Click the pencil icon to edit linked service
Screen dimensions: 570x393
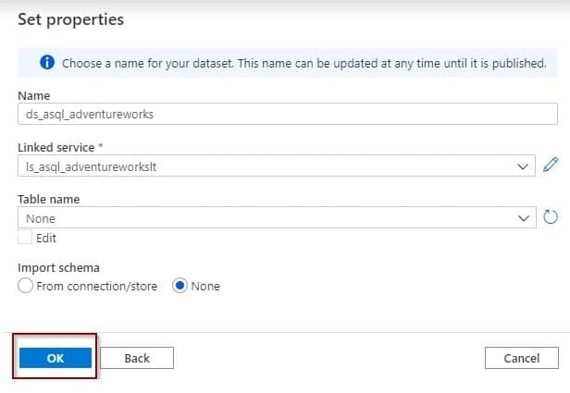click(551, 165)
